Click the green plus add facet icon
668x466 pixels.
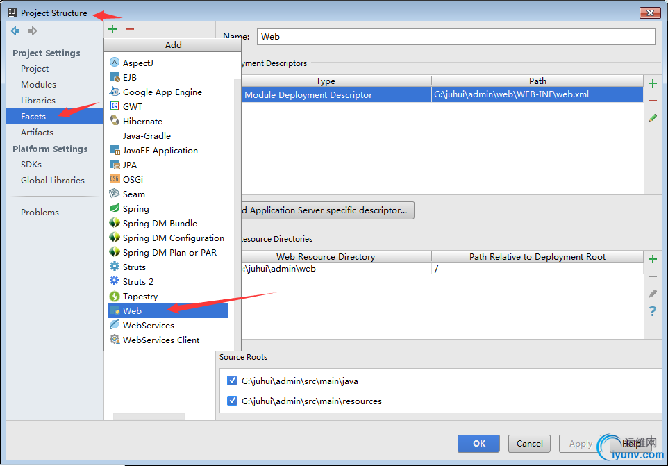(112, 29)
